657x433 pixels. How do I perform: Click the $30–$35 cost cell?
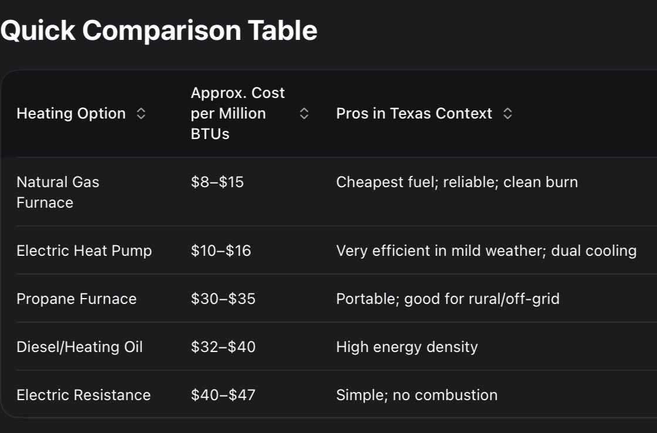[x=223, y=299]
